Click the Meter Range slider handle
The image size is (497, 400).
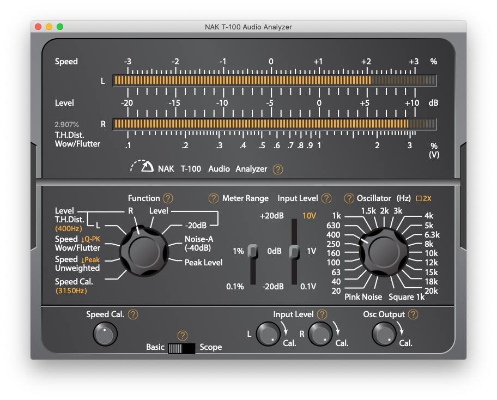(x=253, y=251)
